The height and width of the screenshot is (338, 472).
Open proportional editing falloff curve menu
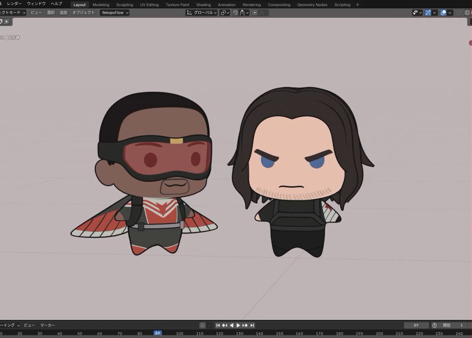coord(263,13)
